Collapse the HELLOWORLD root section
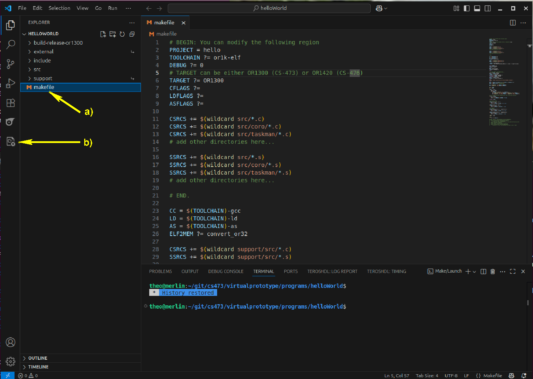Viewport: 533px width, 379px height. [x=43, y=34]
